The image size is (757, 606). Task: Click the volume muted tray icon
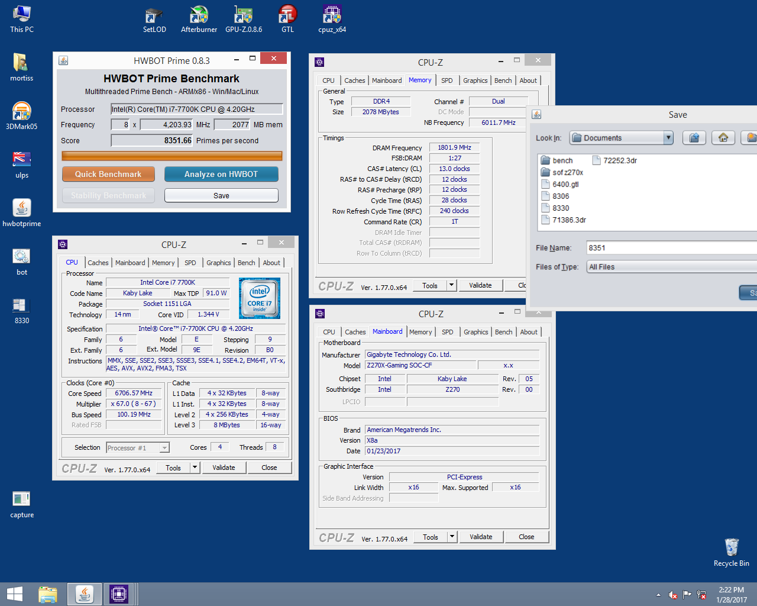click(x=673, y=595)
